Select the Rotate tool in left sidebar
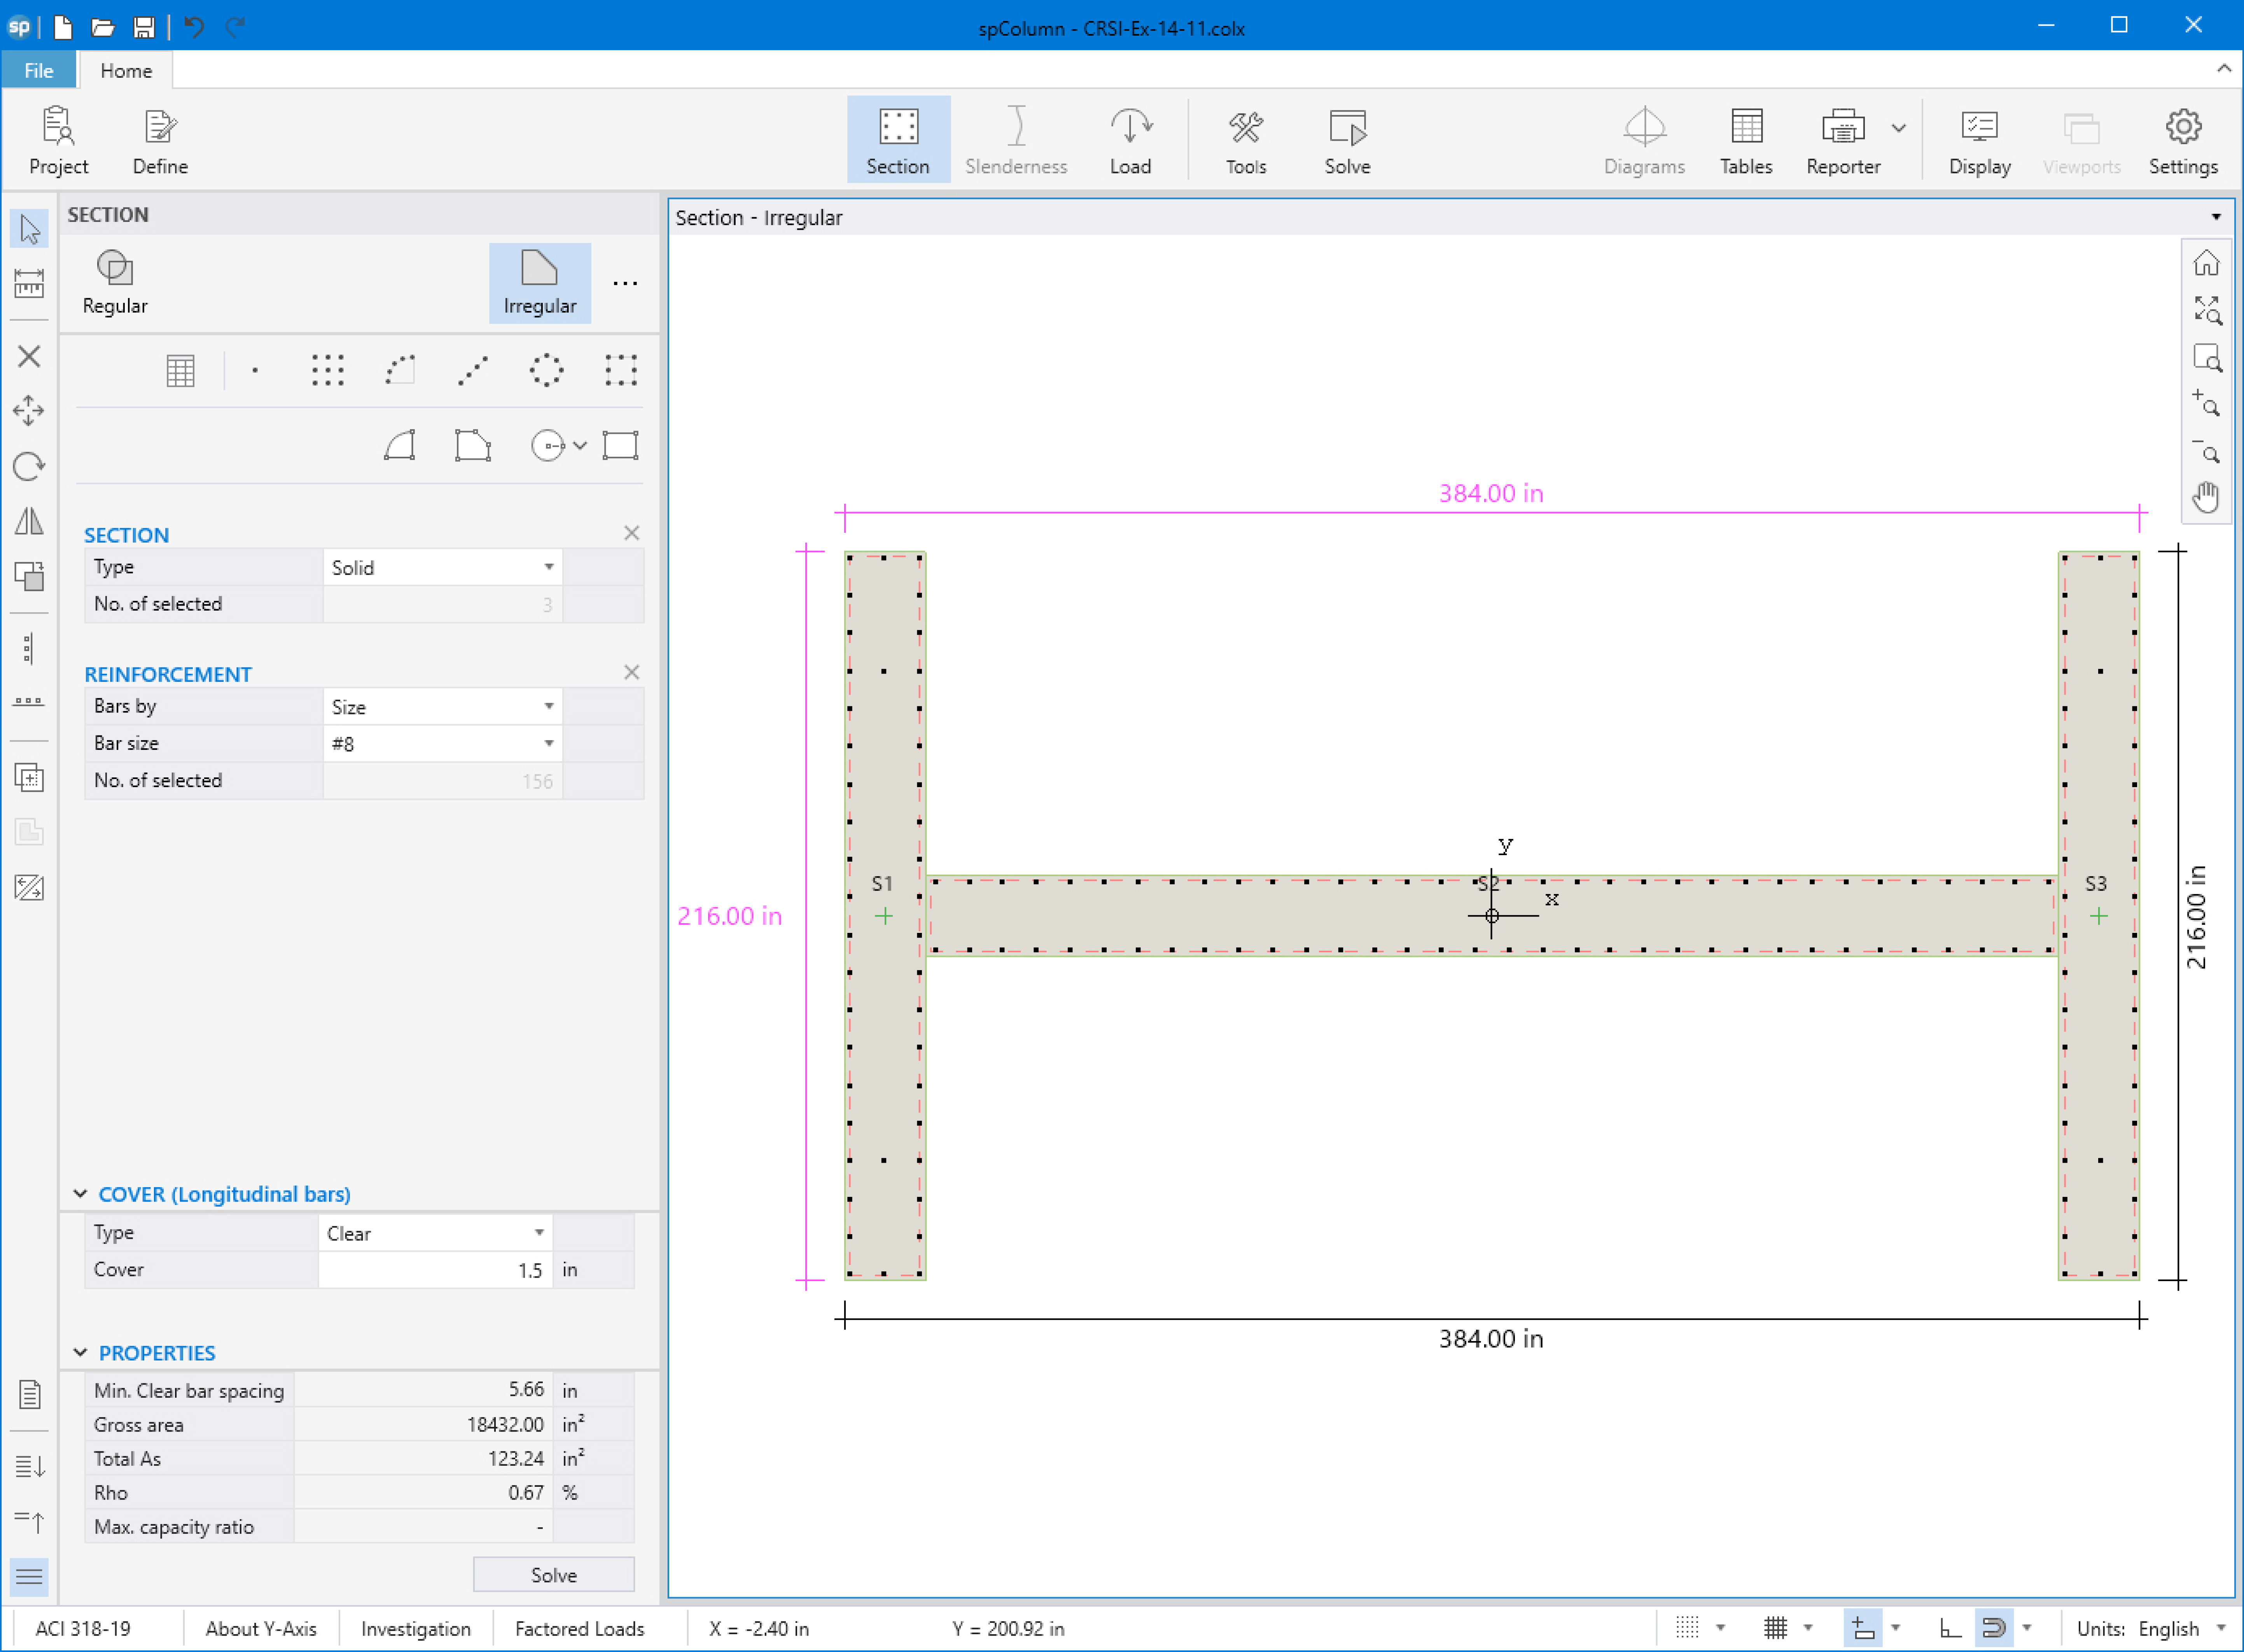Screen dimensions: 2244x1652 [29, 466]
